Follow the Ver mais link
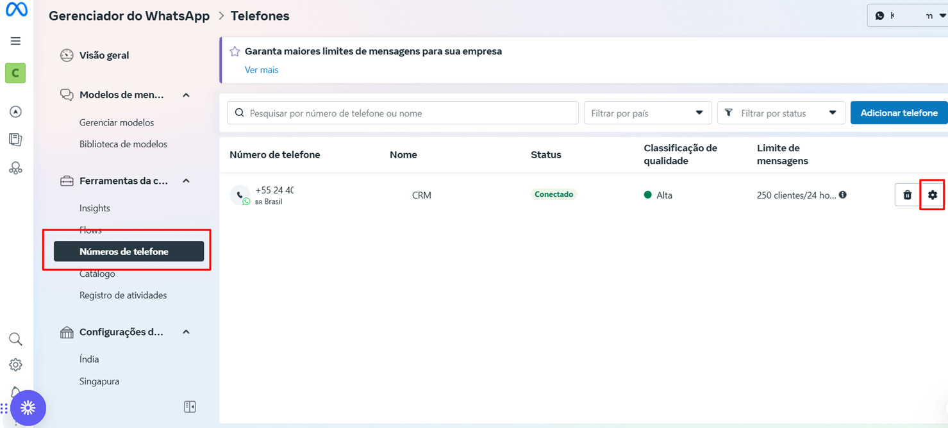Image resolution: width=948 pixels, height=428 pixels. [x=262, y=70]
